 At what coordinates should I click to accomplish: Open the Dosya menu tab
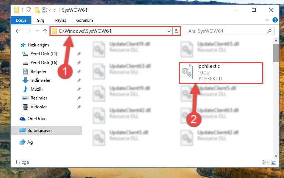tap(21, 20)
